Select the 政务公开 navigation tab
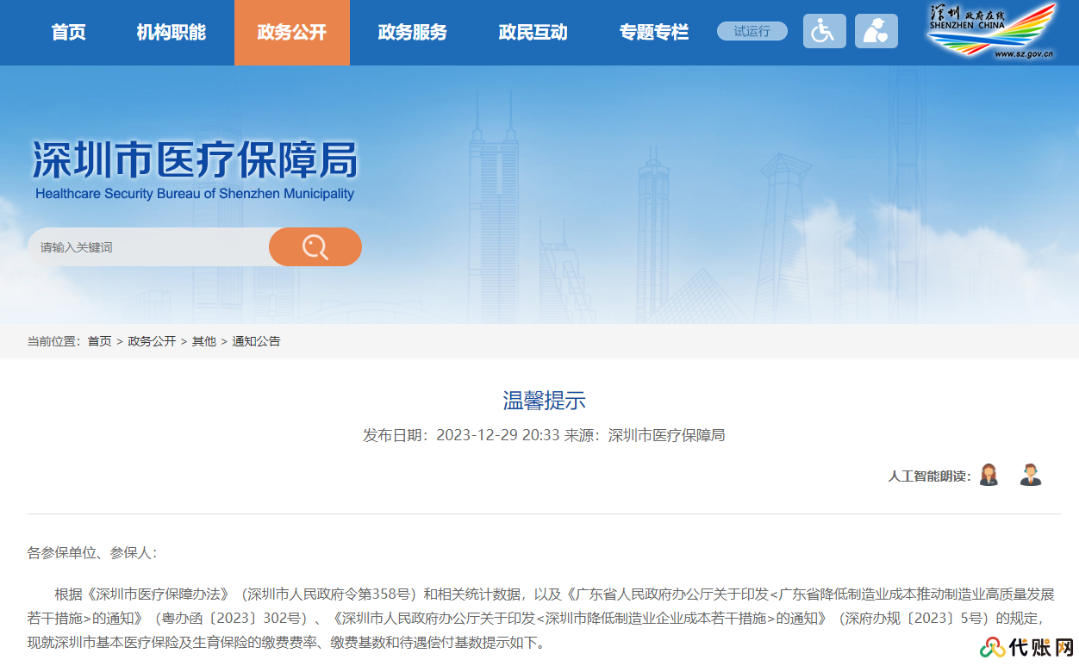Screen dimensions: 1079x666 tap(292, 33)
